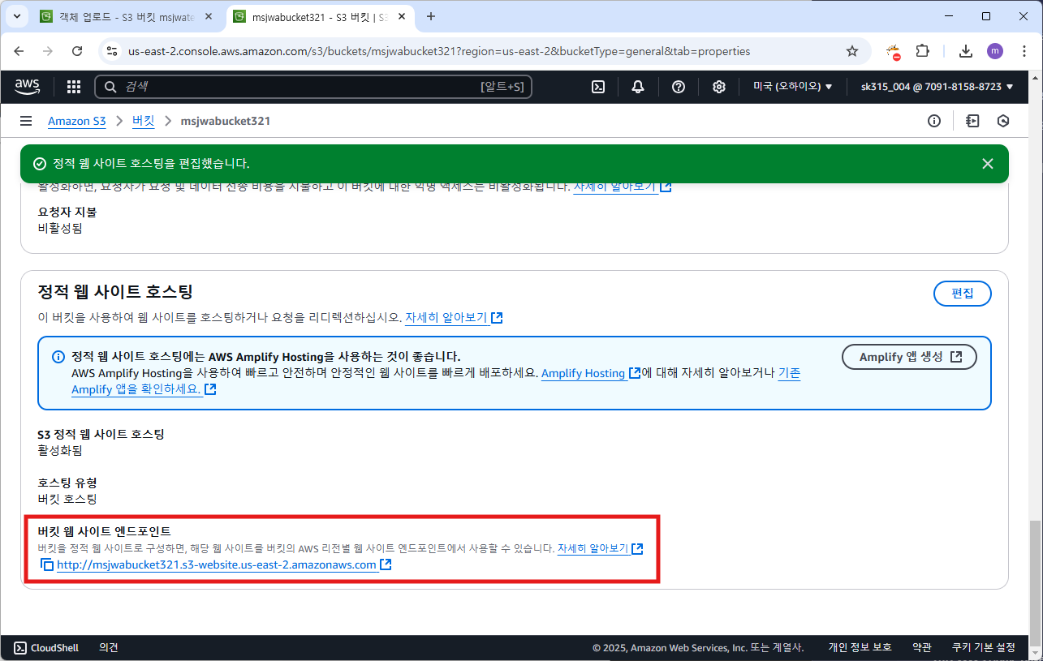Go to 버킷 breadcrumb link
1043x661 pixels.
tap(143, 121)
